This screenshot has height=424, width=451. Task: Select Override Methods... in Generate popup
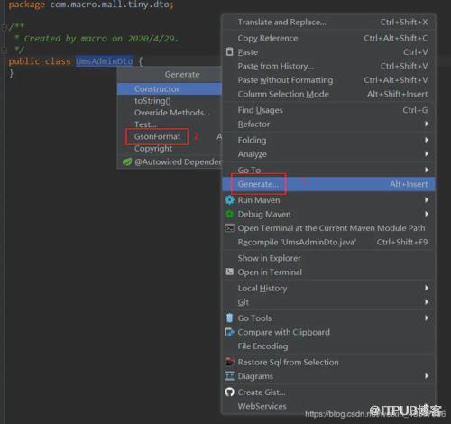click(170, 113)
